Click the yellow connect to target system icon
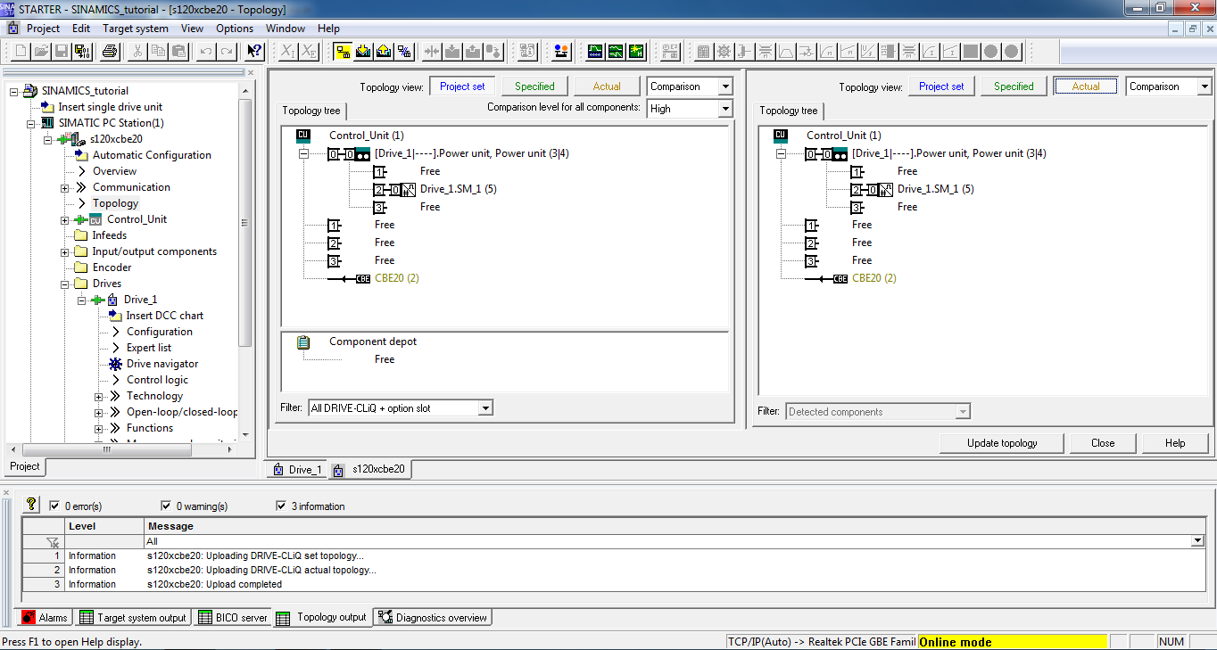Viewport: 1217px width, 650px height. coord(344,51)
